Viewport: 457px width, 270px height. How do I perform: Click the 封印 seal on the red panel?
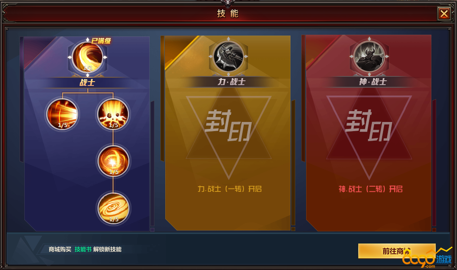pos(369,126)
